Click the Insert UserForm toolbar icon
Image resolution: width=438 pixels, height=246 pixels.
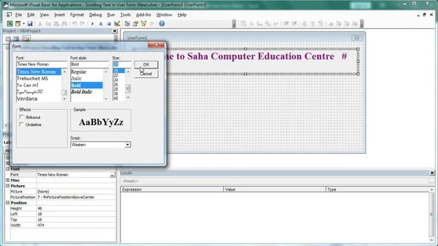pos(18,24)
